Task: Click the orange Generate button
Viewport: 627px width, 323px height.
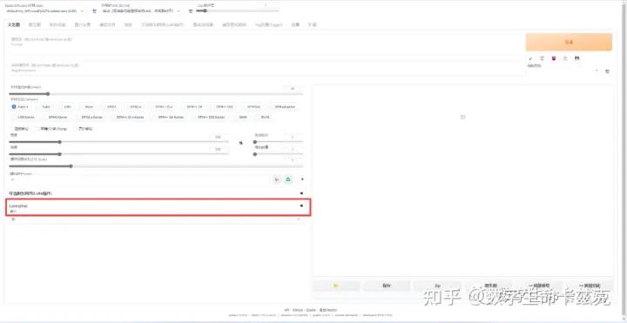Action: (x=569, y=42)
